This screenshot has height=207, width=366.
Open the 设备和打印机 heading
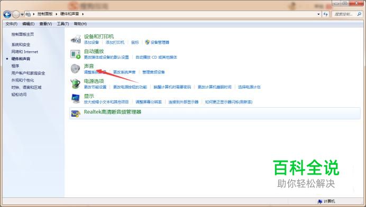[99, 36]
